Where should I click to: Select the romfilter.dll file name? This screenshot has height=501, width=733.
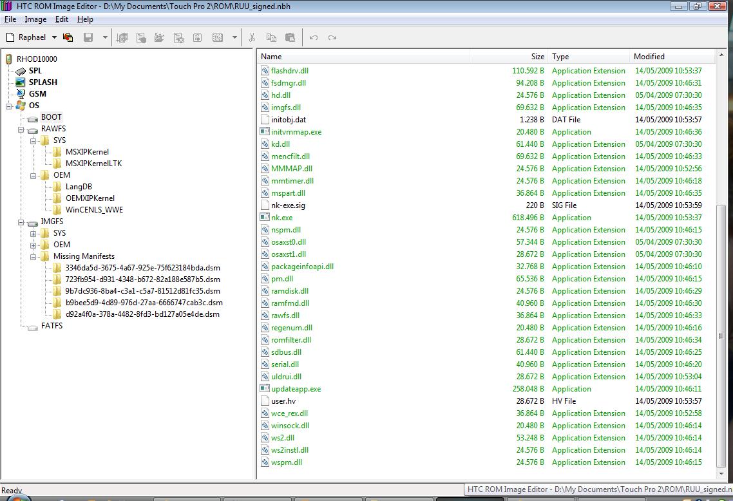pos(290,340)
